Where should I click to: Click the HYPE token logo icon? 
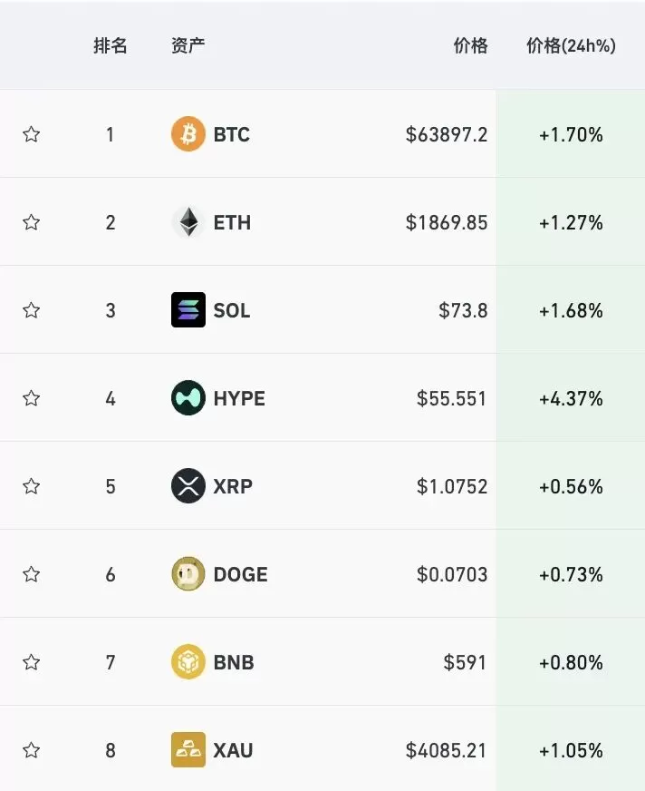pos(188,398)
